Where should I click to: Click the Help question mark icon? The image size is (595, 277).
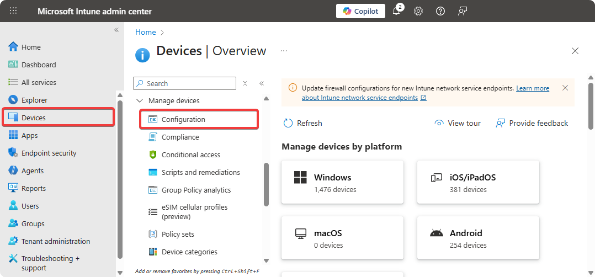[440, 11]
